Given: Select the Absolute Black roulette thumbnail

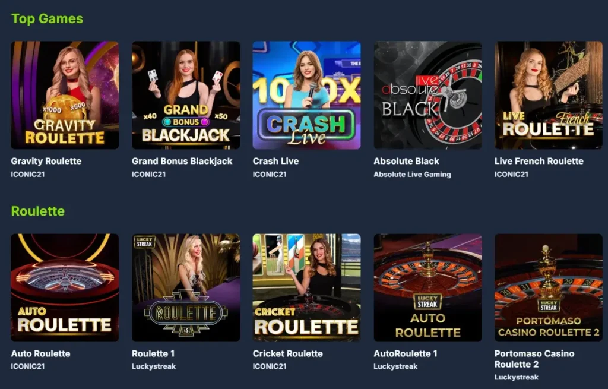Looking at the screenshot, I should click(x=427, y=95).
